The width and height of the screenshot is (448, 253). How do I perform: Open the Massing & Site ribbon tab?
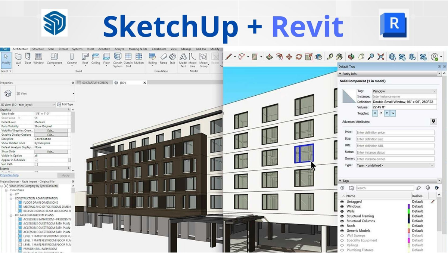pyautogui.click(x=138, y=49)
